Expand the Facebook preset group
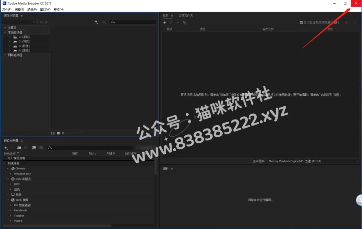Screen dimensions: 362x229 [x=10, y=210]
